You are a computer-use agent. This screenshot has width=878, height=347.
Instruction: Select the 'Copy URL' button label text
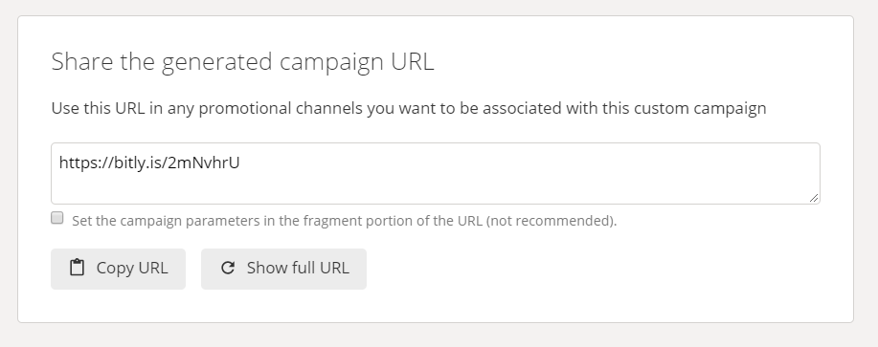132,269
